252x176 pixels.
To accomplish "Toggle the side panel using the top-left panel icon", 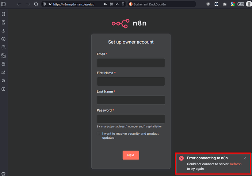I will 3,4.
